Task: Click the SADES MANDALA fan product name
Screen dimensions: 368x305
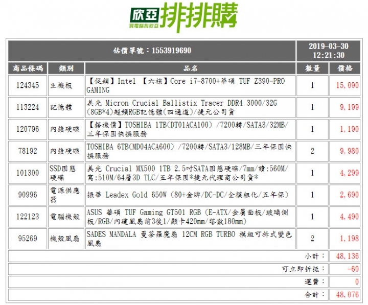Action: click(189, 239)
